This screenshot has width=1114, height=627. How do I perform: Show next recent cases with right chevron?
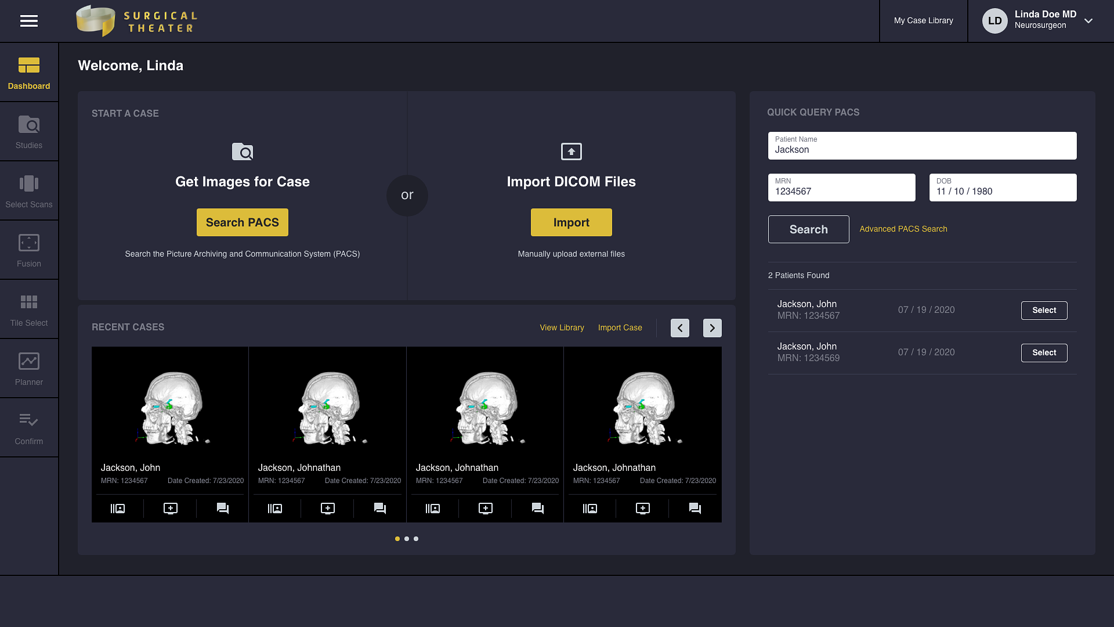(712, 328)
